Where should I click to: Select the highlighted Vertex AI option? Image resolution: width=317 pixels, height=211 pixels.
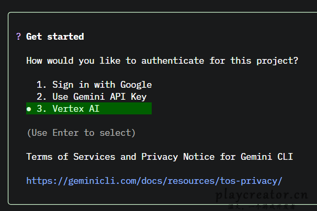point(75,109)
